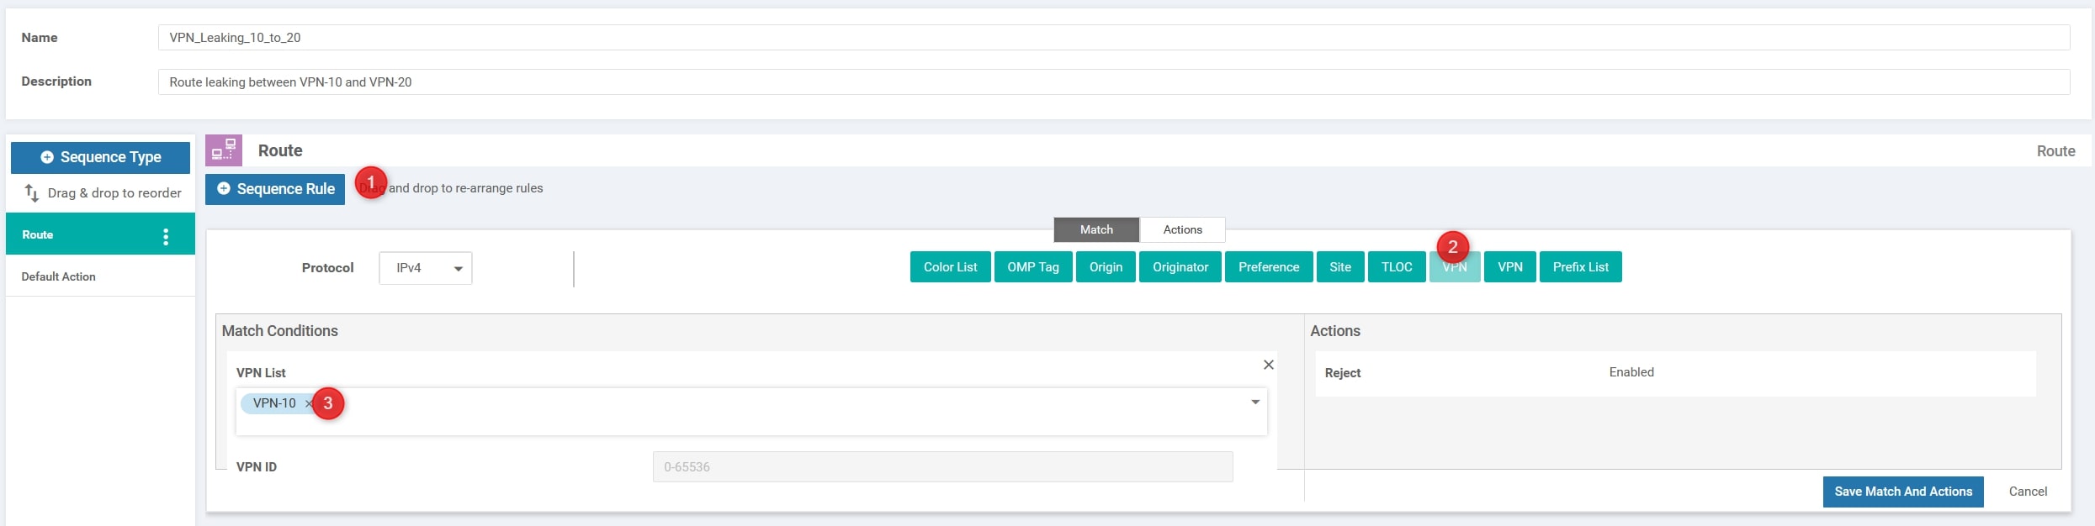Select the Prefix List match option
This screenshot has width=2095, height=526.
coord(1579,267)
